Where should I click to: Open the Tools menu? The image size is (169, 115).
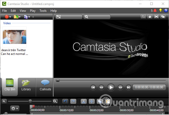[43, 11]
